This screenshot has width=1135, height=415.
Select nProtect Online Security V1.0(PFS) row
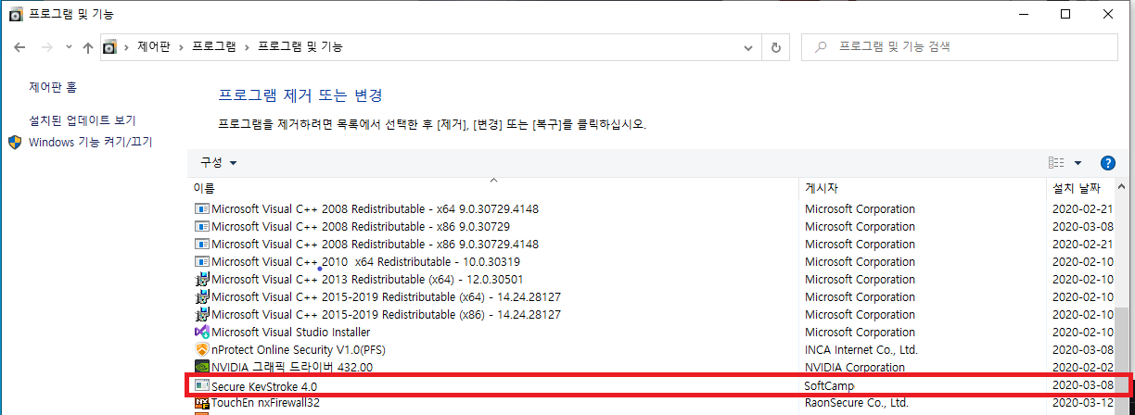(x=653, y=349)
